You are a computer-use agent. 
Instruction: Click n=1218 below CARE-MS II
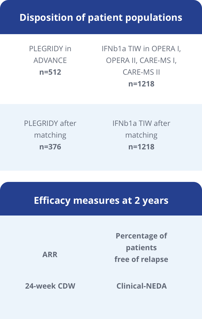(141, 84)
